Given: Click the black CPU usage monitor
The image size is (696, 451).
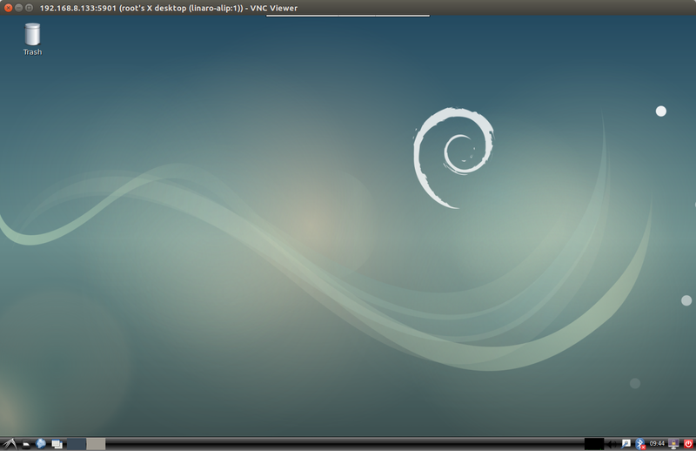Looking at the screenshot, I should [594, 444].
